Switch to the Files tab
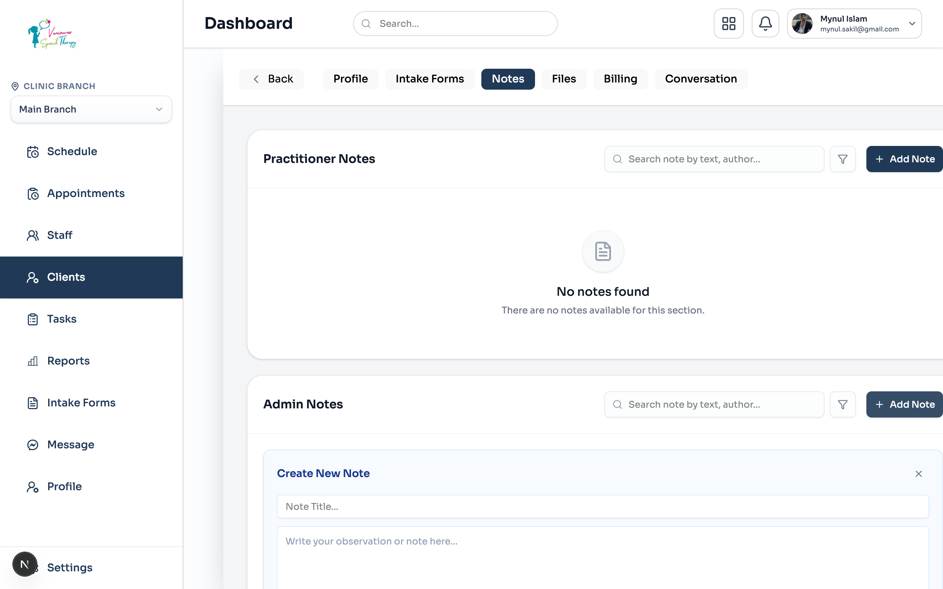This screenshot has width=943, height=589. click(564, 79)
